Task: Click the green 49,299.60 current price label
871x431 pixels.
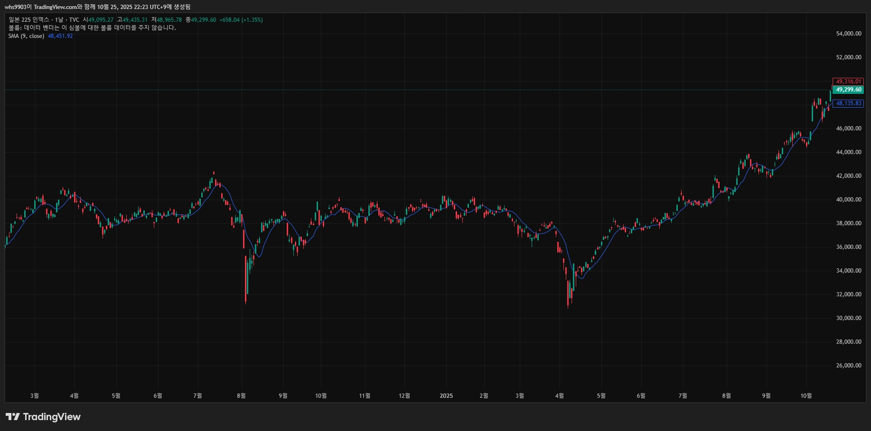Action: 848,90
